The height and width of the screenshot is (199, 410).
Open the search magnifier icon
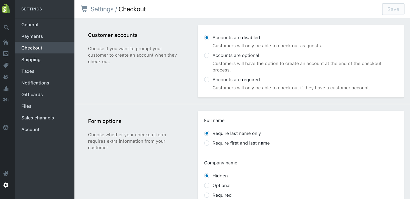[6, 27]
